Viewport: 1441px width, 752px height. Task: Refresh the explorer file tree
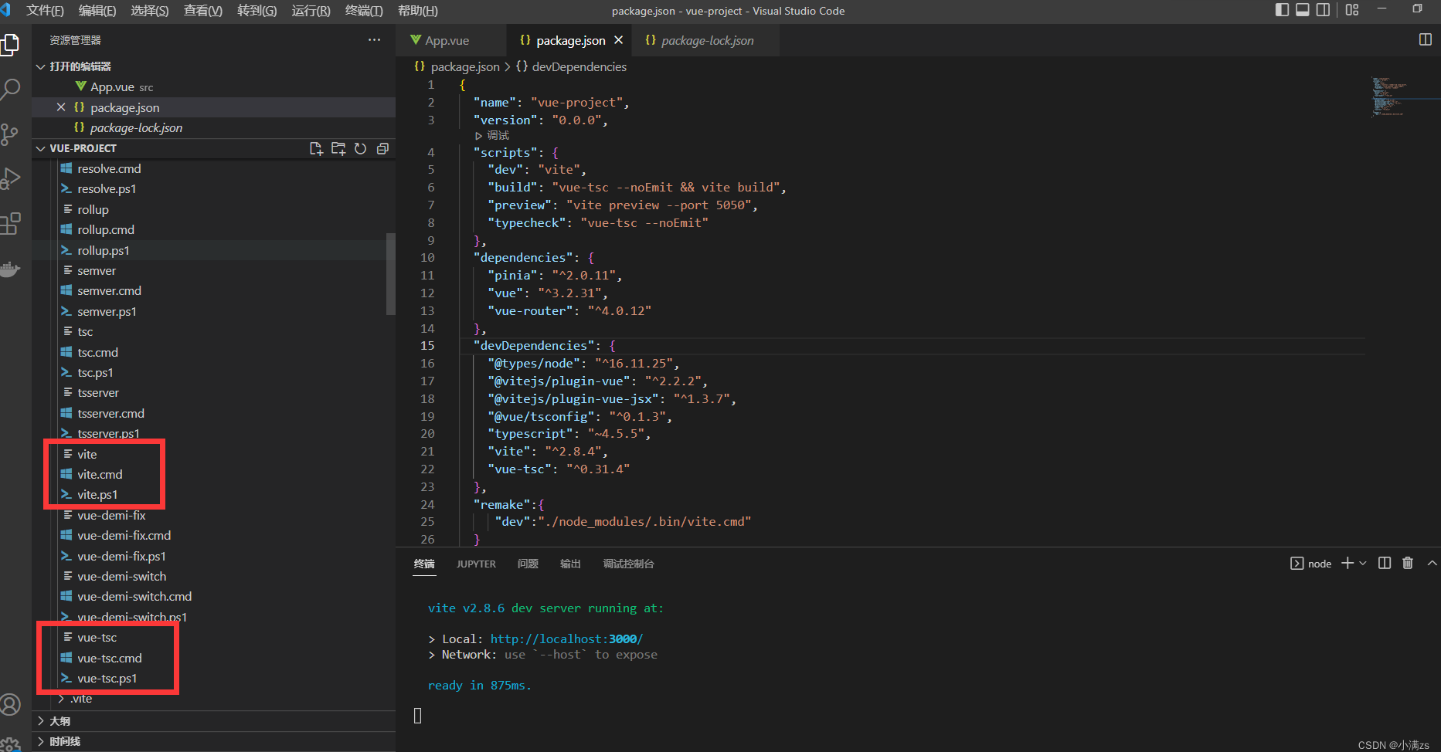coord(360,148)
